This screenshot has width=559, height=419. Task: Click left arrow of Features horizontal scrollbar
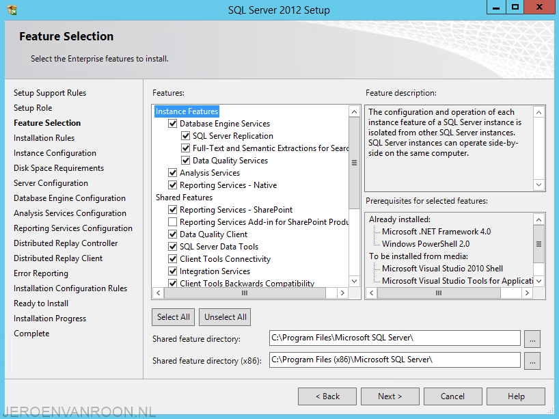point(159,293)
